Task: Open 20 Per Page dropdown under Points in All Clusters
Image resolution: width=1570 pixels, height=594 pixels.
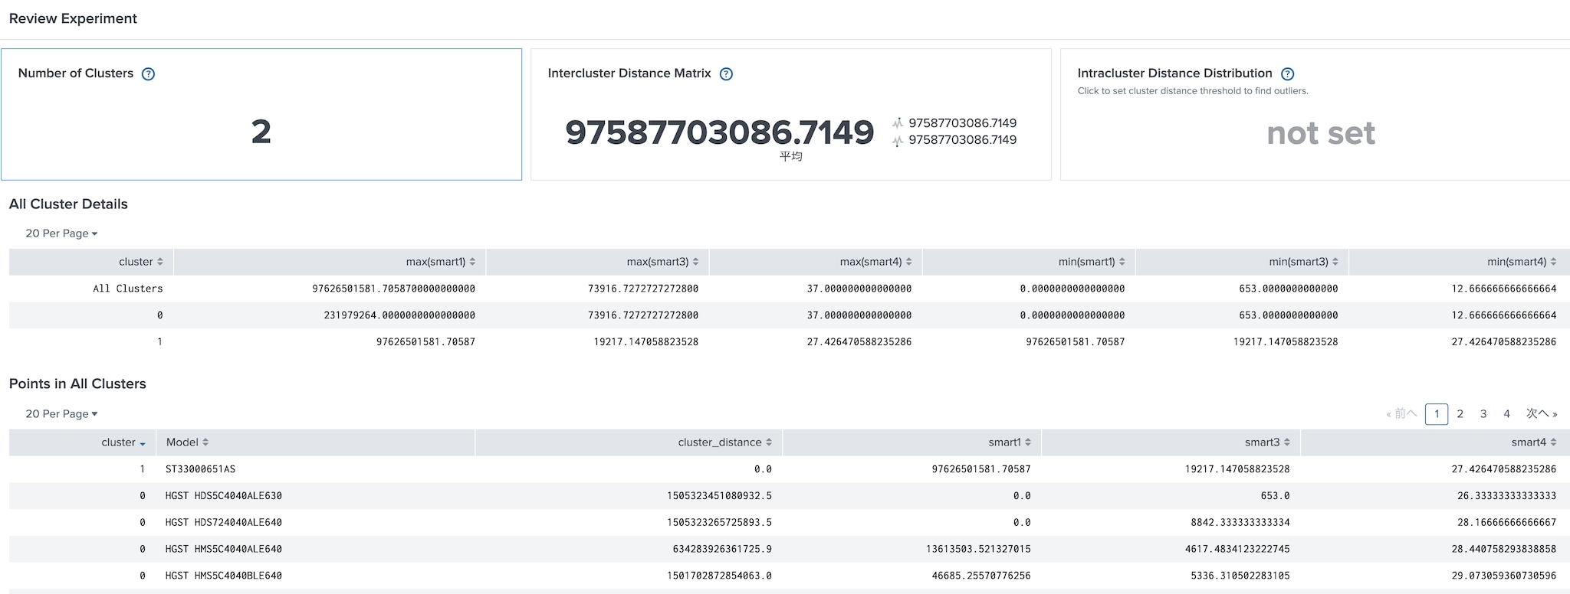Action: coord(61,414)
